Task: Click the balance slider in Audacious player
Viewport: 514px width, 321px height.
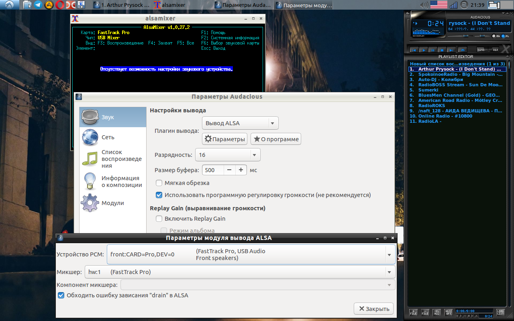Action: (x=482, y=36)
